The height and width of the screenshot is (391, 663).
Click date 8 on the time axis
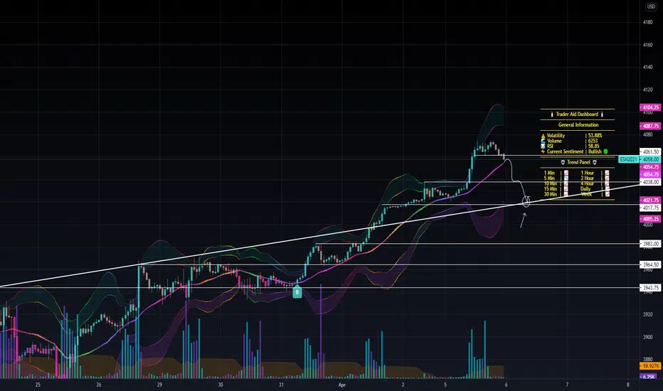(x=628, y=385)
